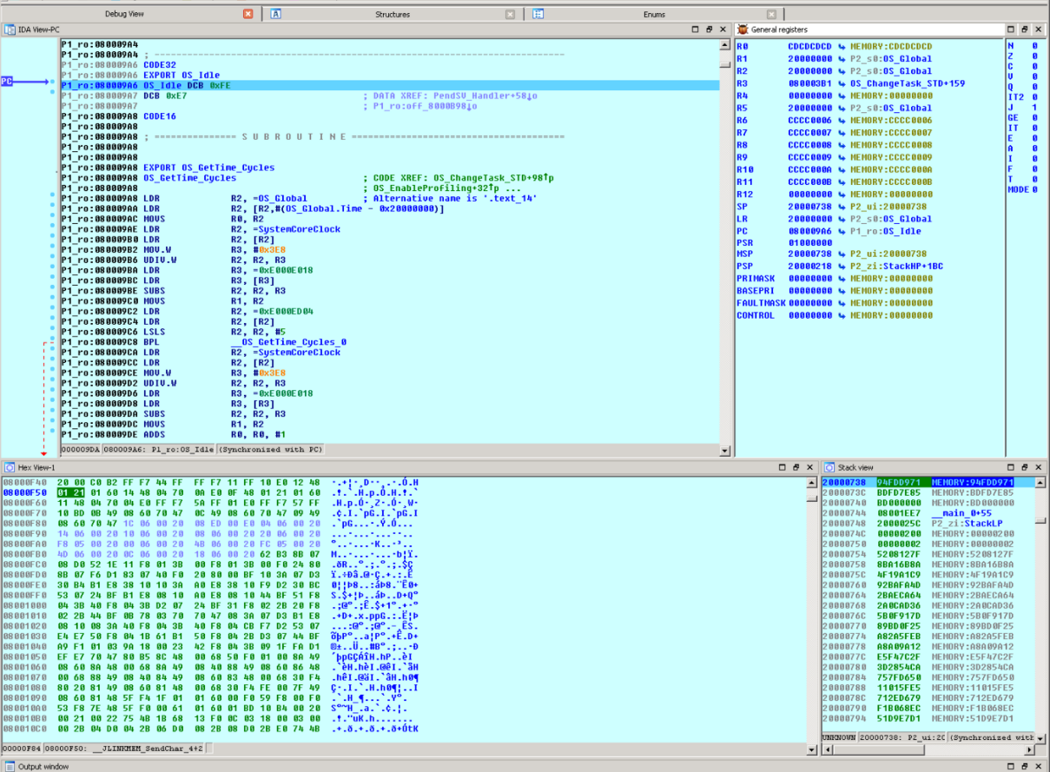Viewport: 1050px width, 772px height.
Task: Switch to the Enums tab
Action: pos(655,14)
